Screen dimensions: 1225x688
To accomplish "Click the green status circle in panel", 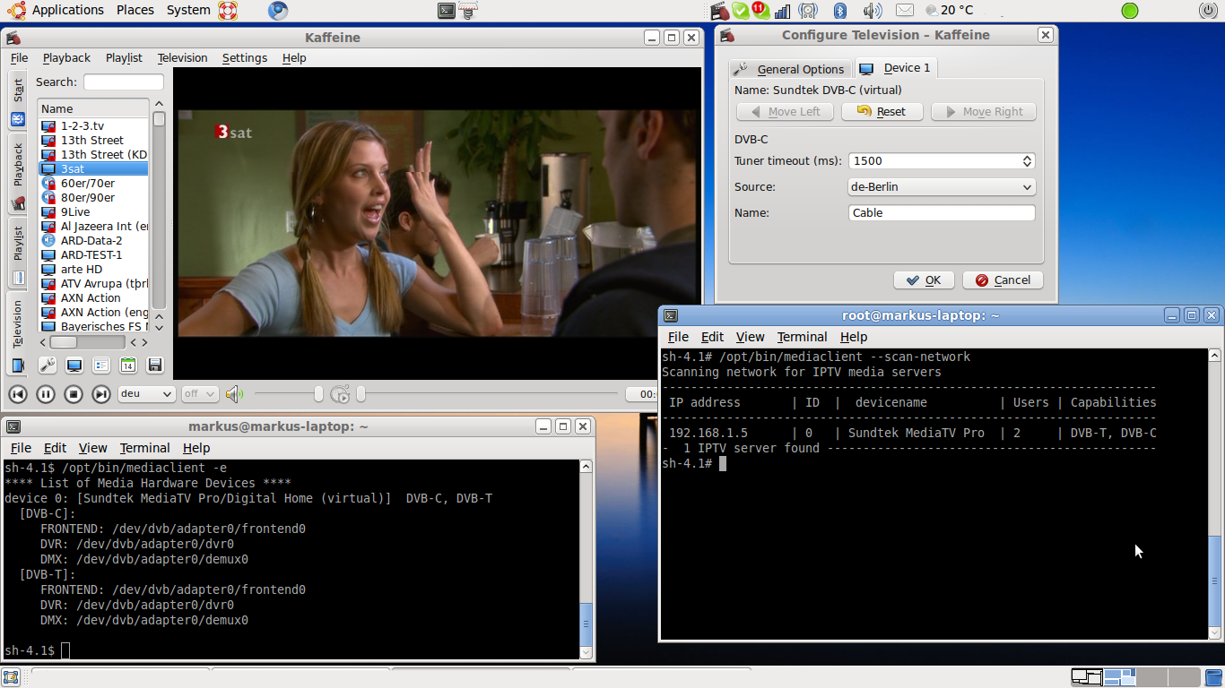I will tap(1130, 11).
